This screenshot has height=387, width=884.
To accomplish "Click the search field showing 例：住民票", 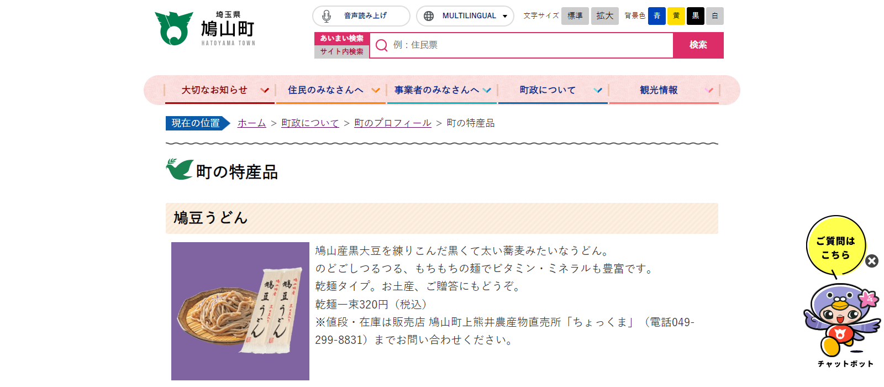I will 521,45.
